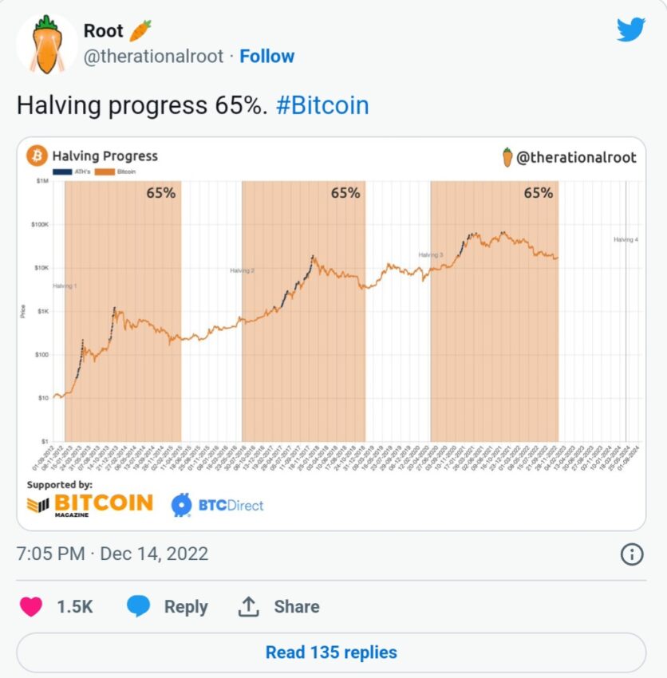Image resolution: width=667 pixels, height=678 pixels.
Task: Follow @therationalroot
Action: coord(267,56)
